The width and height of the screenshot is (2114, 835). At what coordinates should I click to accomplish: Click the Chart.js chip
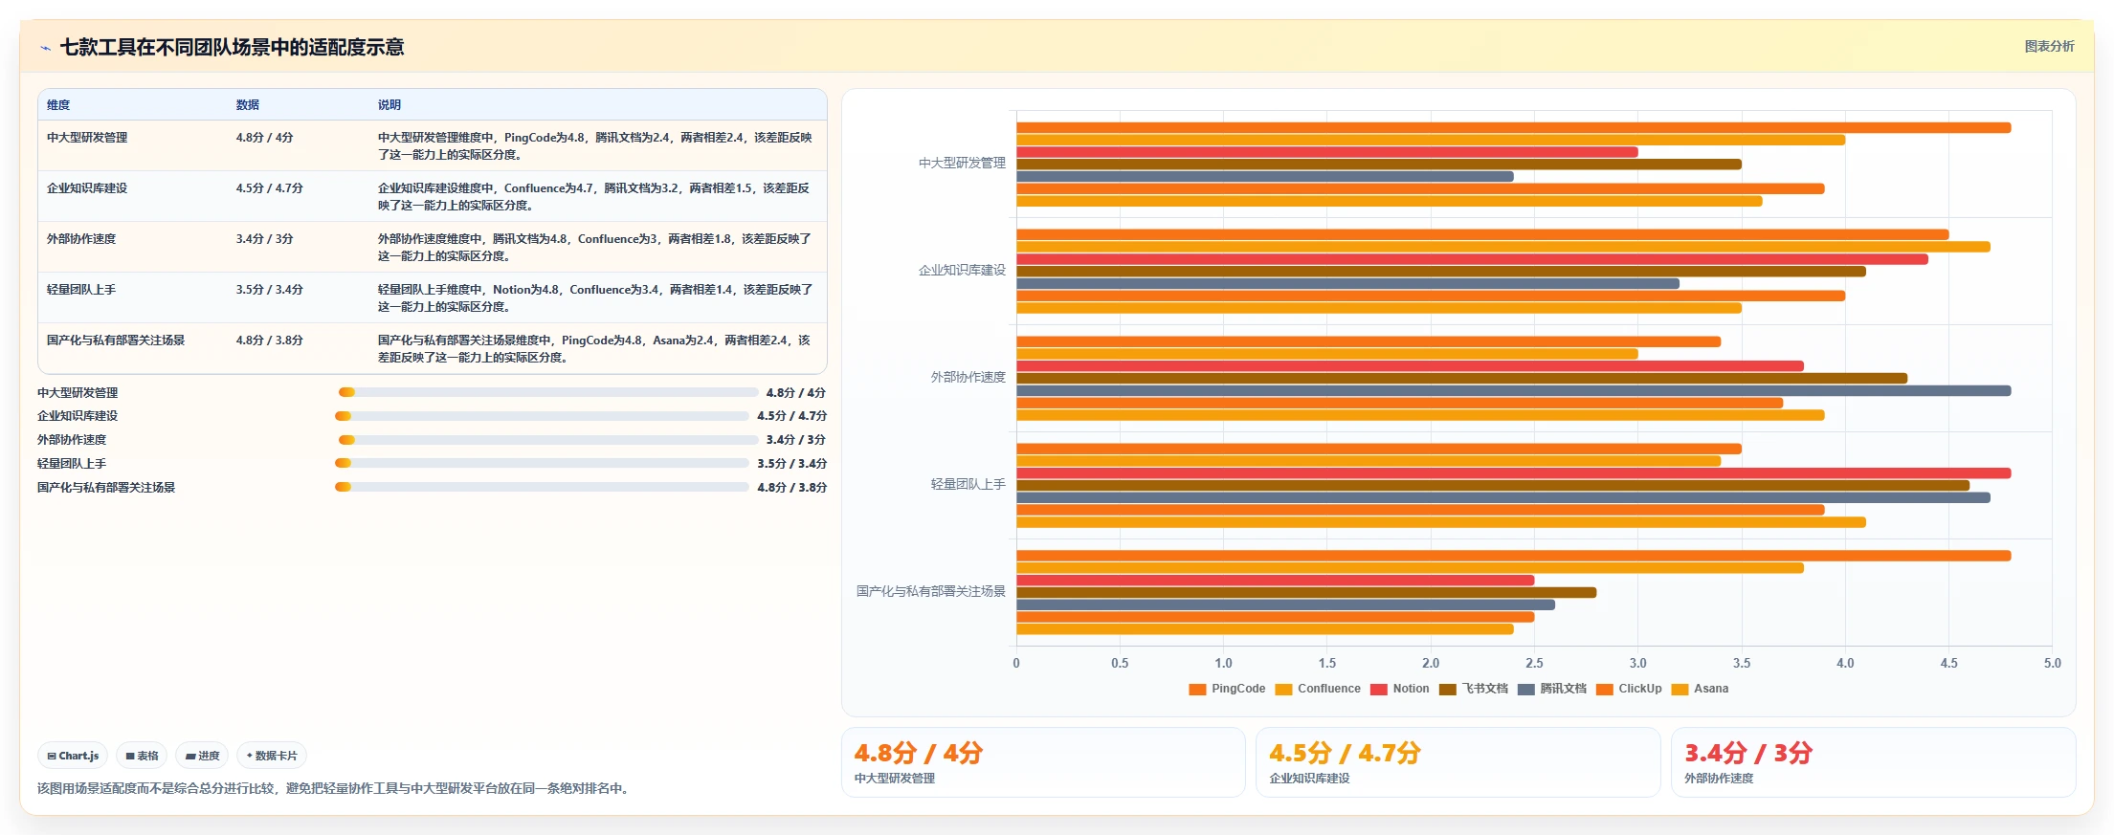[73, 756]
